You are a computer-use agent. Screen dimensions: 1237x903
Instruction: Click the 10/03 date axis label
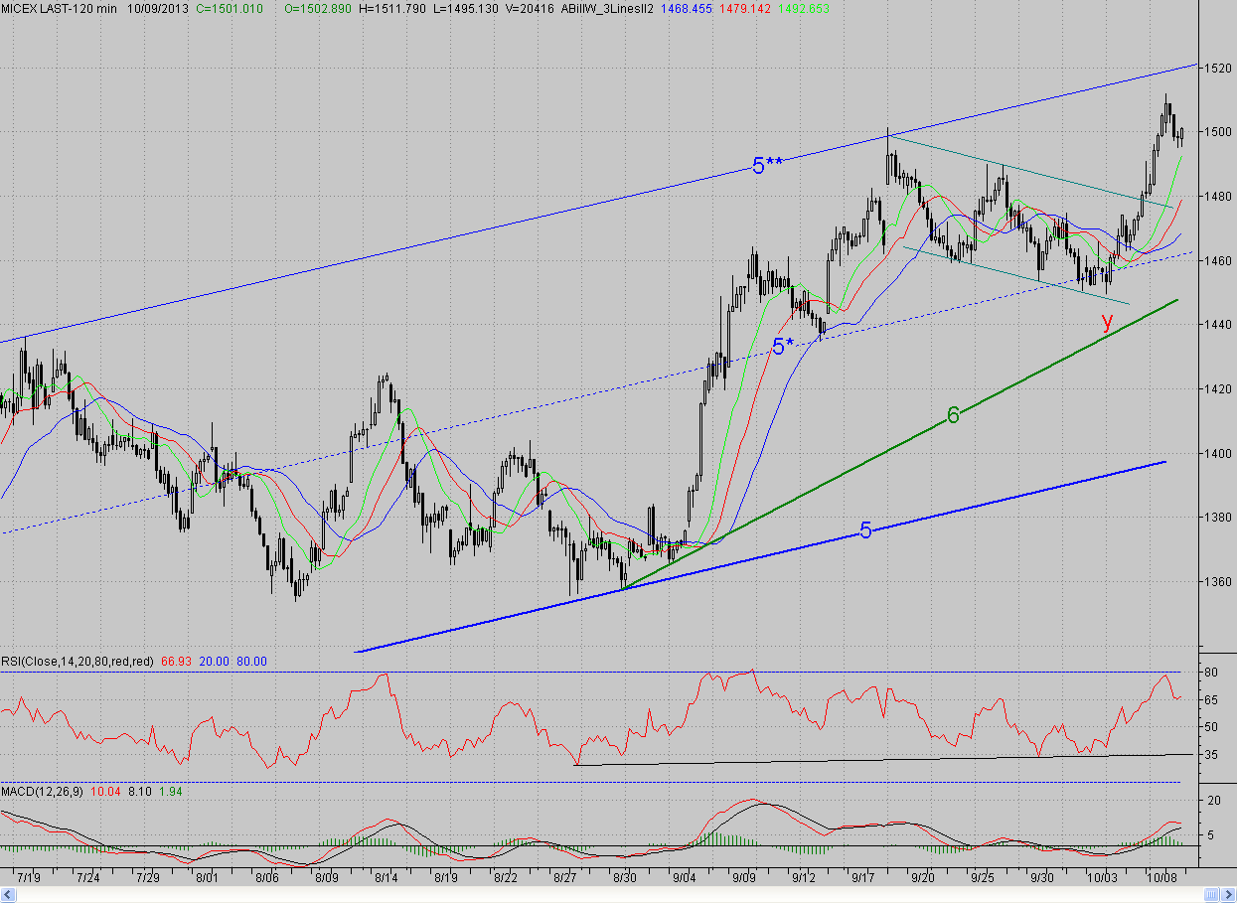pos(1101,878)
